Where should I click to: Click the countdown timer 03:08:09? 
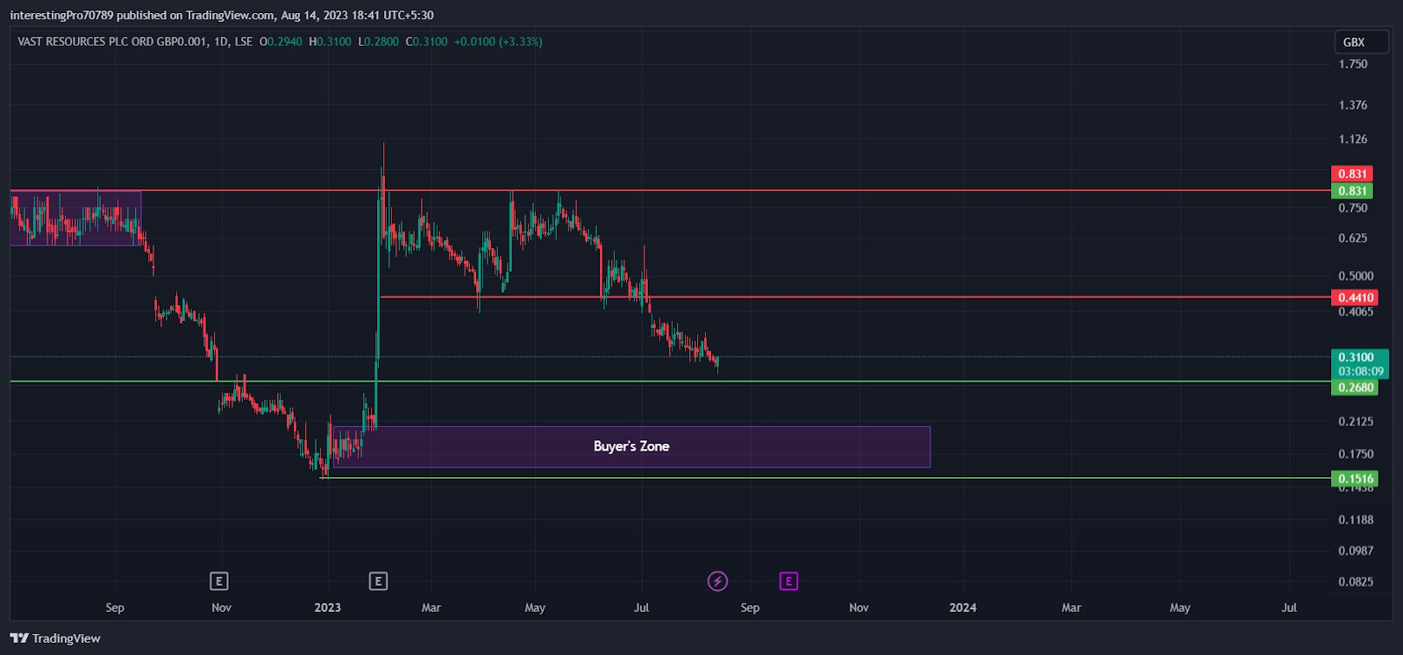tap(1361, 372)
